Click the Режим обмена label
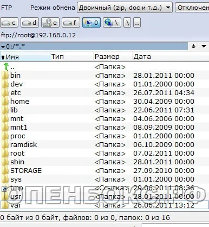This screenshot has height=227, width=209. 53,8
